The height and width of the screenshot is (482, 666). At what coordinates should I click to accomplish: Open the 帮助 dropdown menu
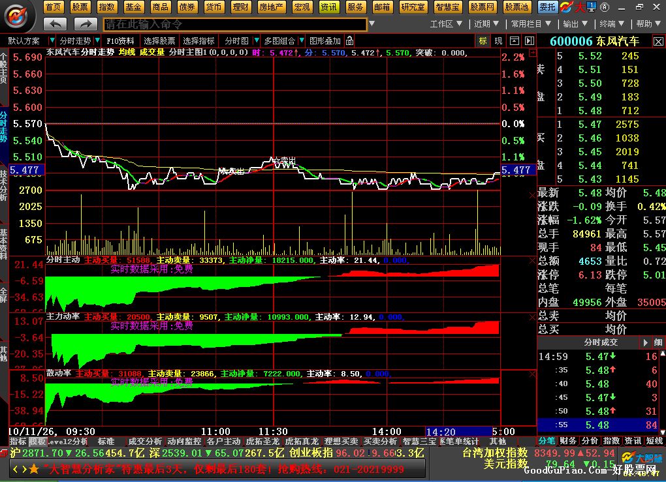coord(648,24)
